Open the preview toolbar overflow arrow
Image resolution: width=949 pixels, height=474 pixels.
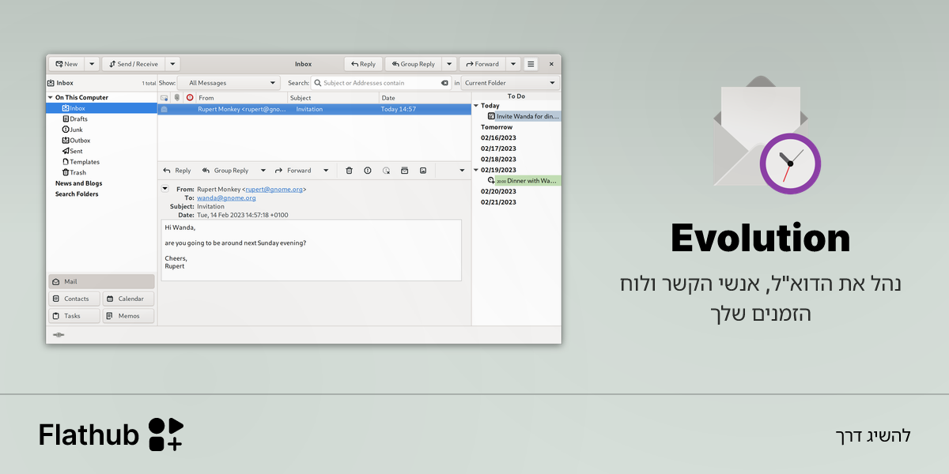coord(463,171)
